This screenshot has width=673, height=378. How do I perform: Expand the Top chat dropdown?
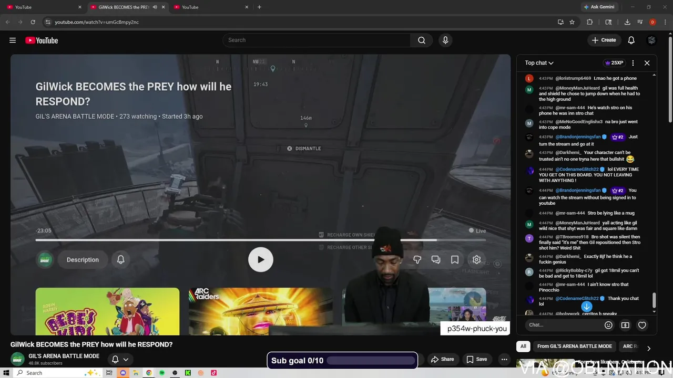pyautogui.click(x=539, y=63)
